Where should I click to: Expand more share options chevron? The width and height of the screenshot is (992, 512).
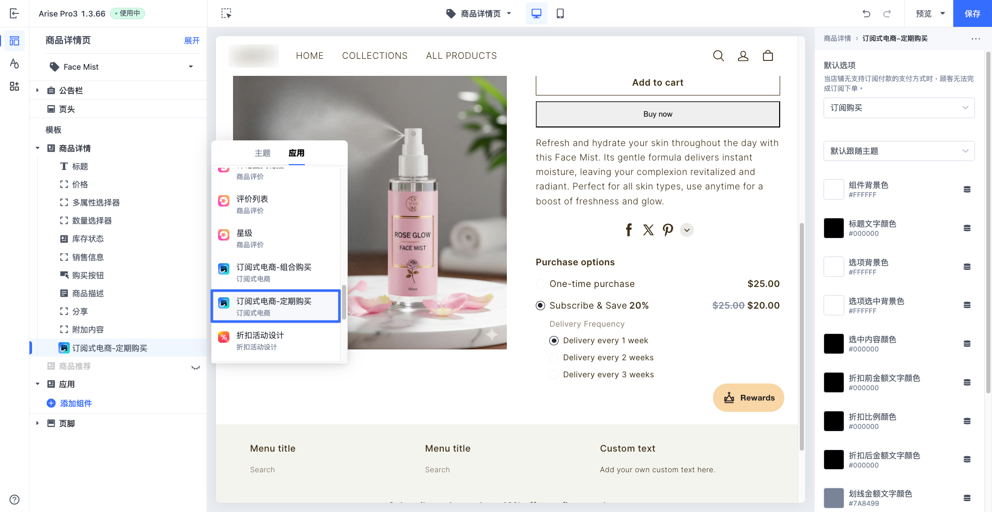pyautogui.click(x=687, y=230)
